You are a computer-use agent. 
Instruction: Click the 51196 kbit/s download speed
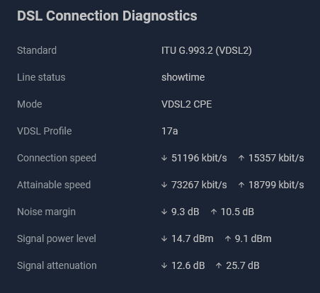tap(199, 158)
